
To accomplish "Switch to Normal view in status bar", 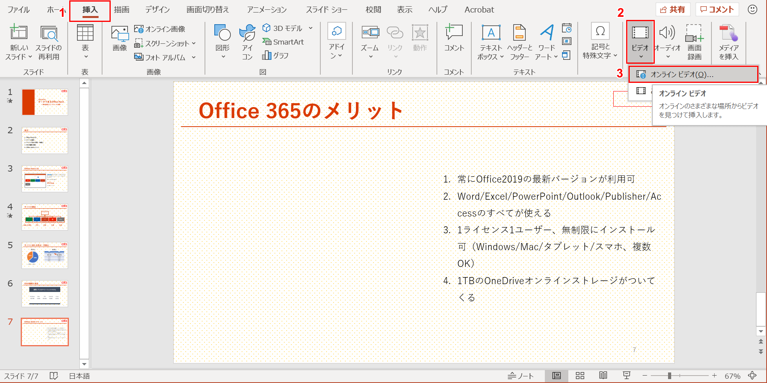I will pos(557,376).
